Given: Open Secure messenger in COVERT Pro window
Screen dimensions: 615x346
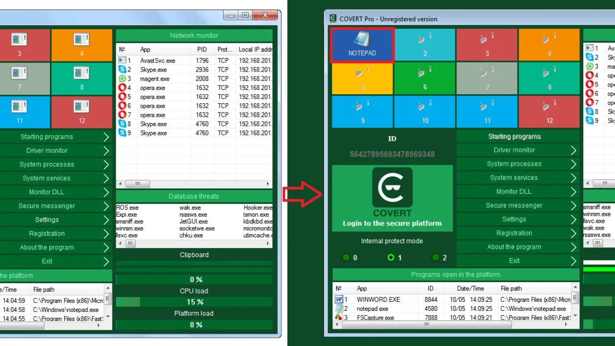Looking at the screenshot, I should 518,206.
